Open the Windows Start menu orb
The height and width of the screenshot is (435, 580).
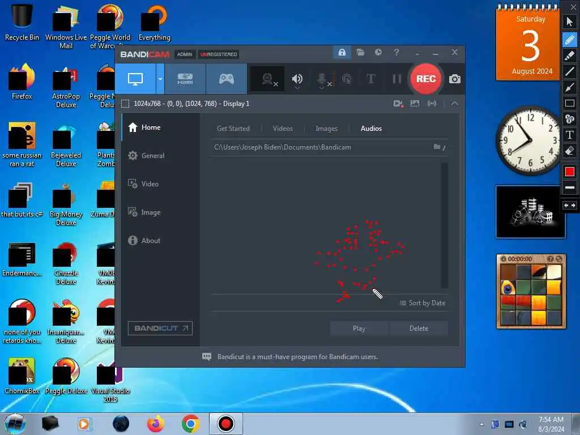point(15,424)
